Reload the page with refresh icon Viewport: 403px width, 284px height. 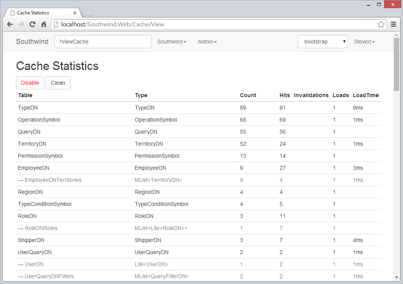[x=33, y=24]
